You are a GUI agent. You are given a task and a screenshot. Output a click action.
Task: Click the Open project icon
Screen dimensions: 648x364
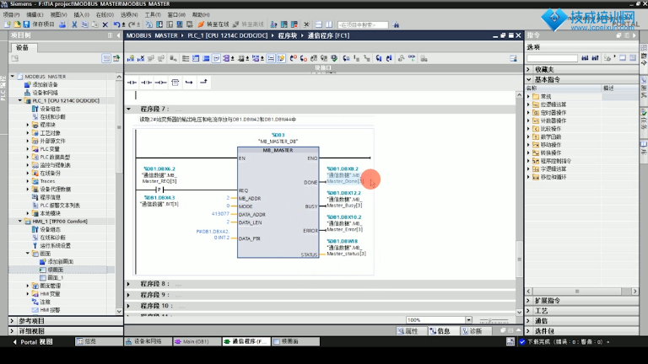pyautogui.click(x=17, y=24)
